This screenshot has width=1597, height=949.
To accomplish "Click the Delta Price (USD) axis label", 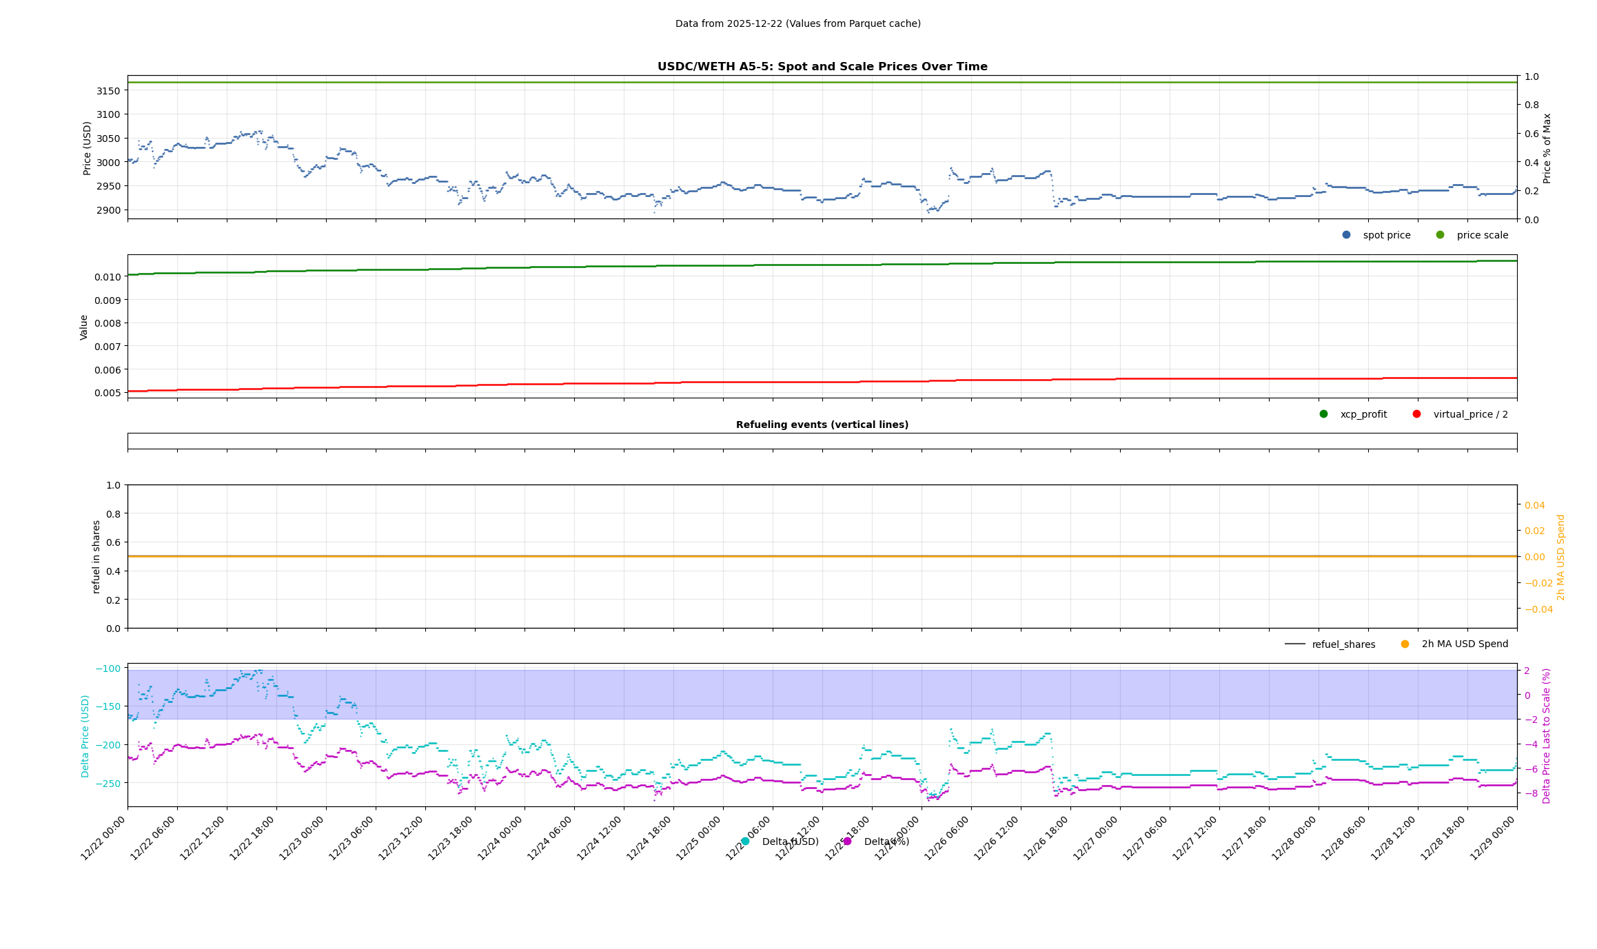I will click(x=85, y=736).
